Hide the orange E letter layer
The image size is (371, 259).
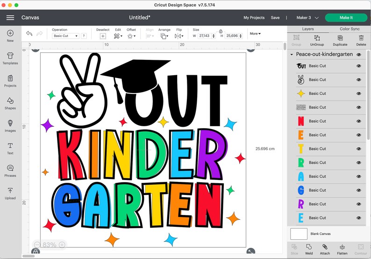[x=359, y=135]
